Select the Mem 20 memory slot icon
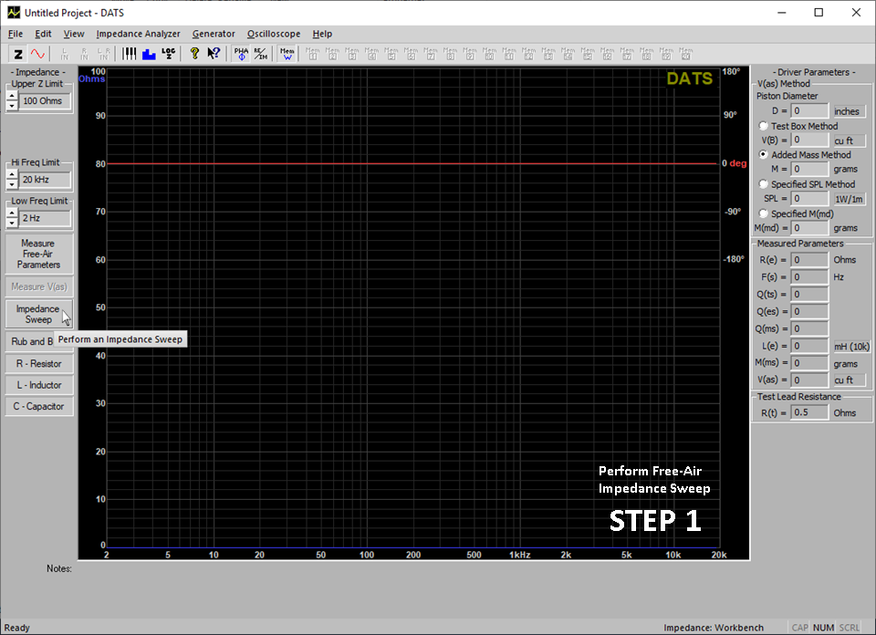 [686, 54]
